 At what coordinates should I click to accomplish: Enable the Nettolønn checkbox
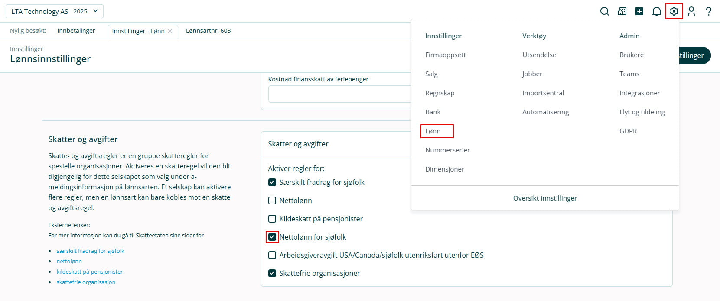[272, 201]
